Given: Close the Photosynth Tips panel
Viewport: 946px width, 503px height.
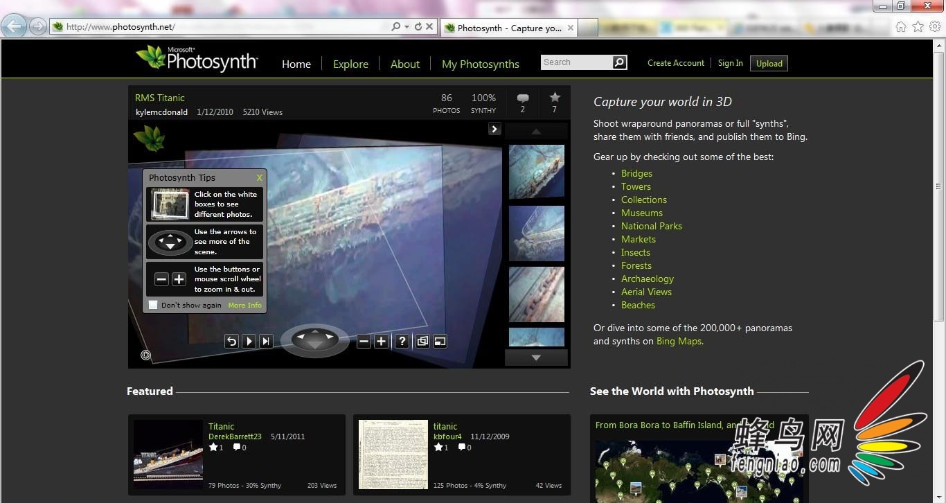Looking at the screenshot, I should click(x=260, y=178).
